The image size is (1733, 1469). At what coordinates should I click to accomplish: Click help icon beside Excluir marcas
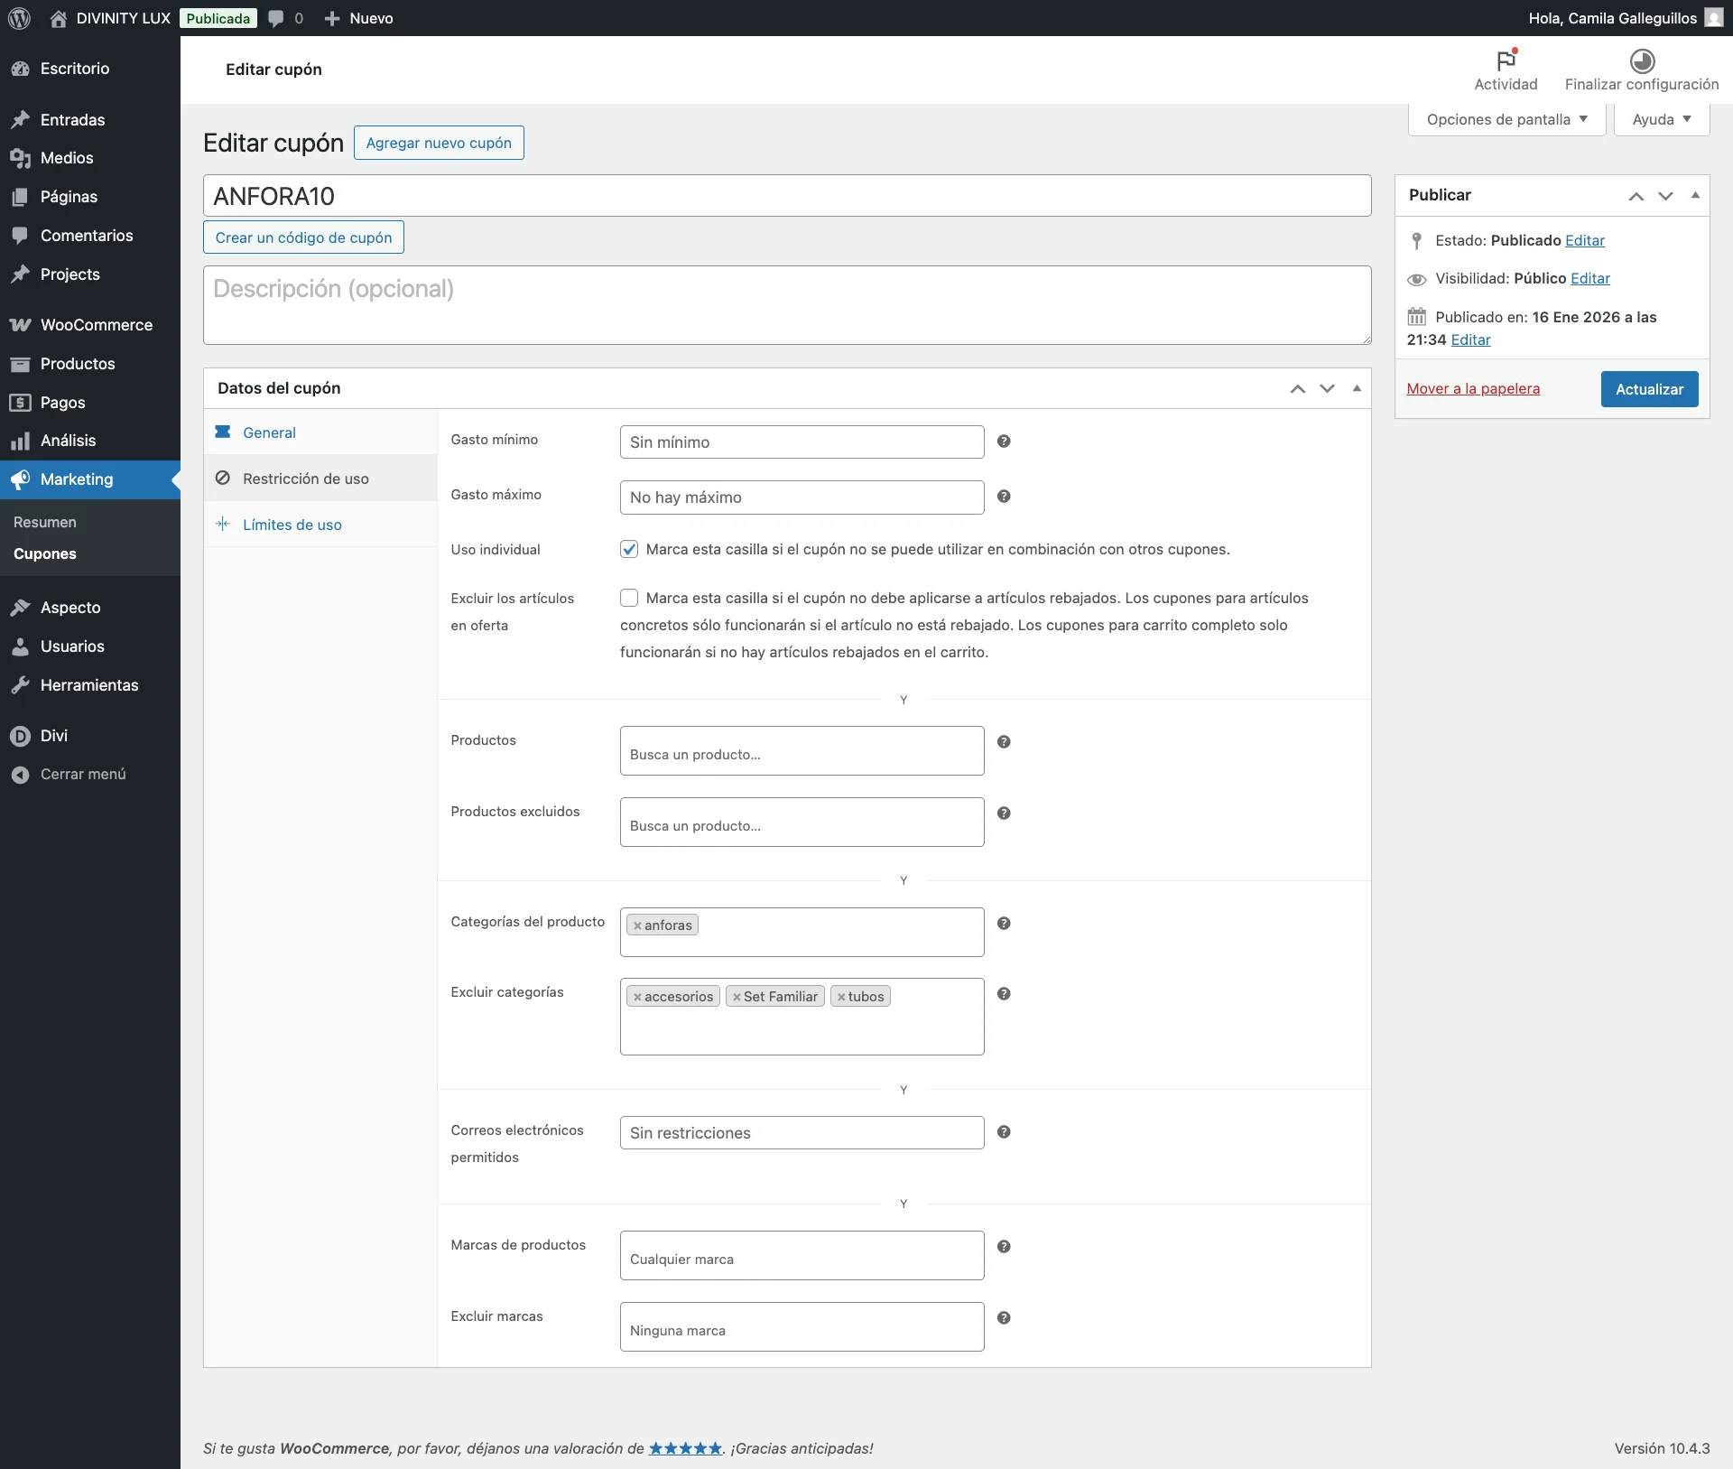point(1004,1318)
